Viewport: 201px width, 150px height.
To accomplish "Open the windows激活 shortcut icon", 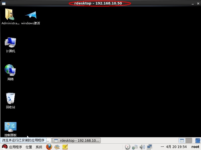I will tap(31, 15).
